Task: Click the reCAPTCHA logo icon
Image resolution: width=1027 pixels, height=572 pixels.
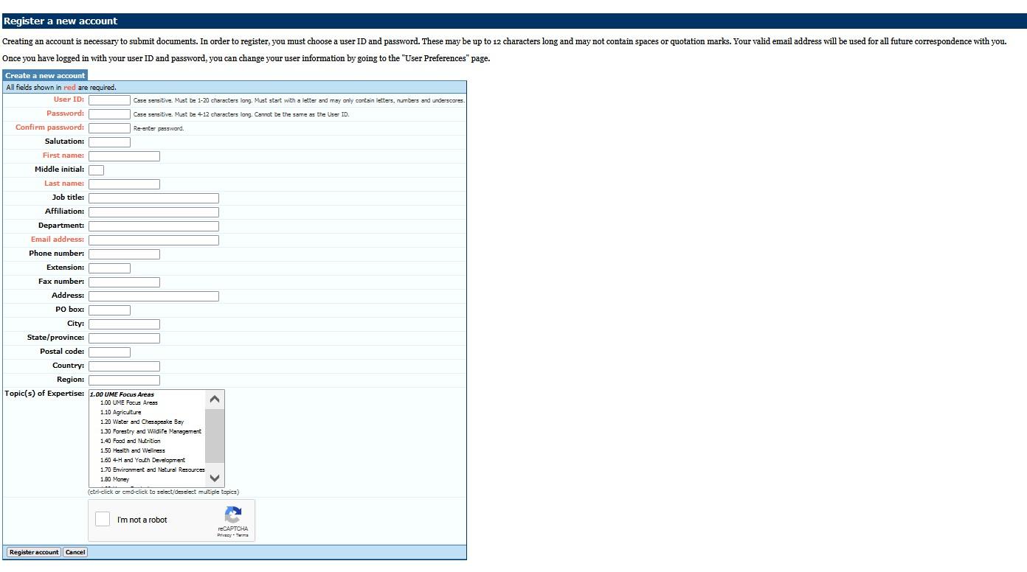Action: [233, 515]
